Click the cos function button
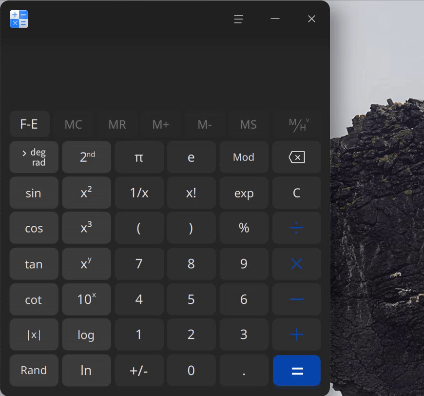Viewport: 424px width, 396px height. [x=34, y=228]
